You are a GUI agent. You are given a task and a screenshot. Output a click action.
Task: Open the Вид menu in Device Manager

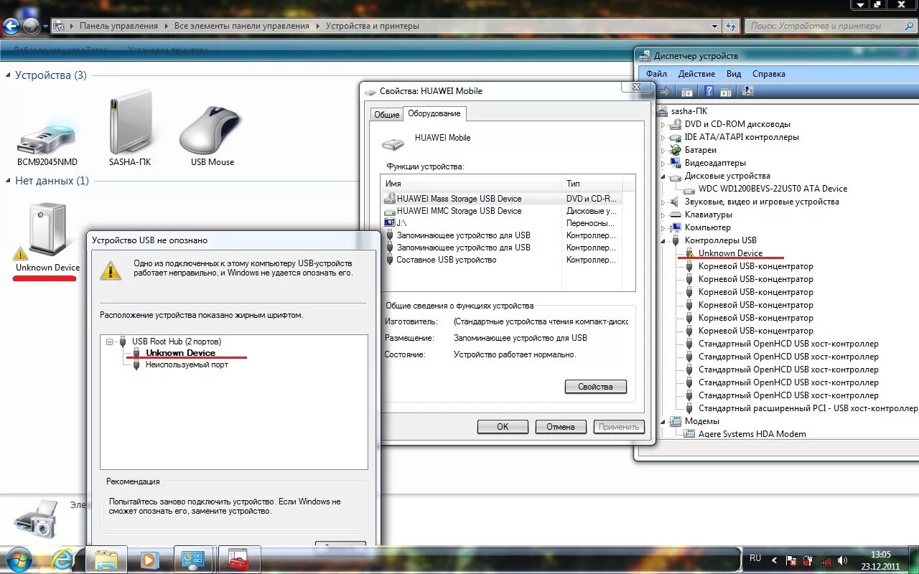pos(734,74)
